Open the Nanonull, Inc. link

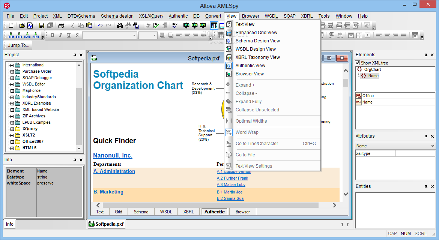pos(113,156)
